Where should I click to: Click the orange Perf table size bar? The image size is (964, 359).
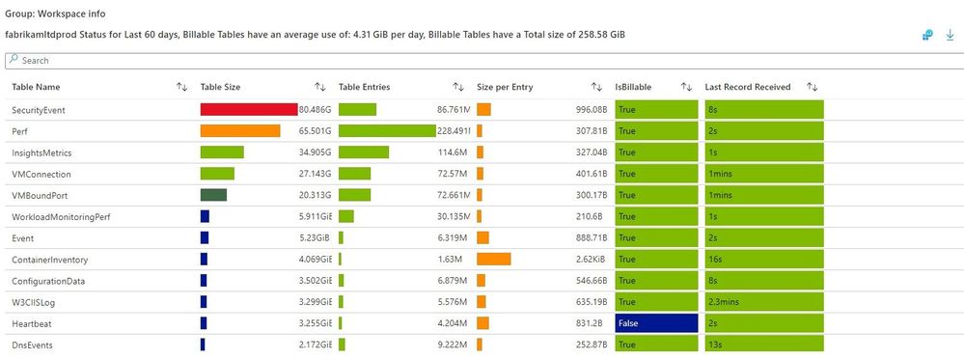(x=240, y=131)
